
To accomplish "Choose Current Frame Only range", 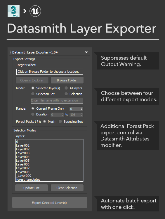I will tap(33, 108).
